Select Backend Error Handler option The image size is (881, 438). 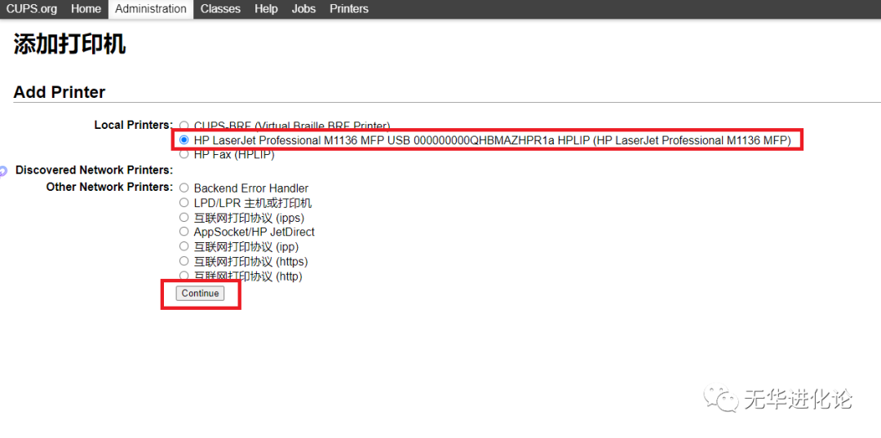pos(184,188)
